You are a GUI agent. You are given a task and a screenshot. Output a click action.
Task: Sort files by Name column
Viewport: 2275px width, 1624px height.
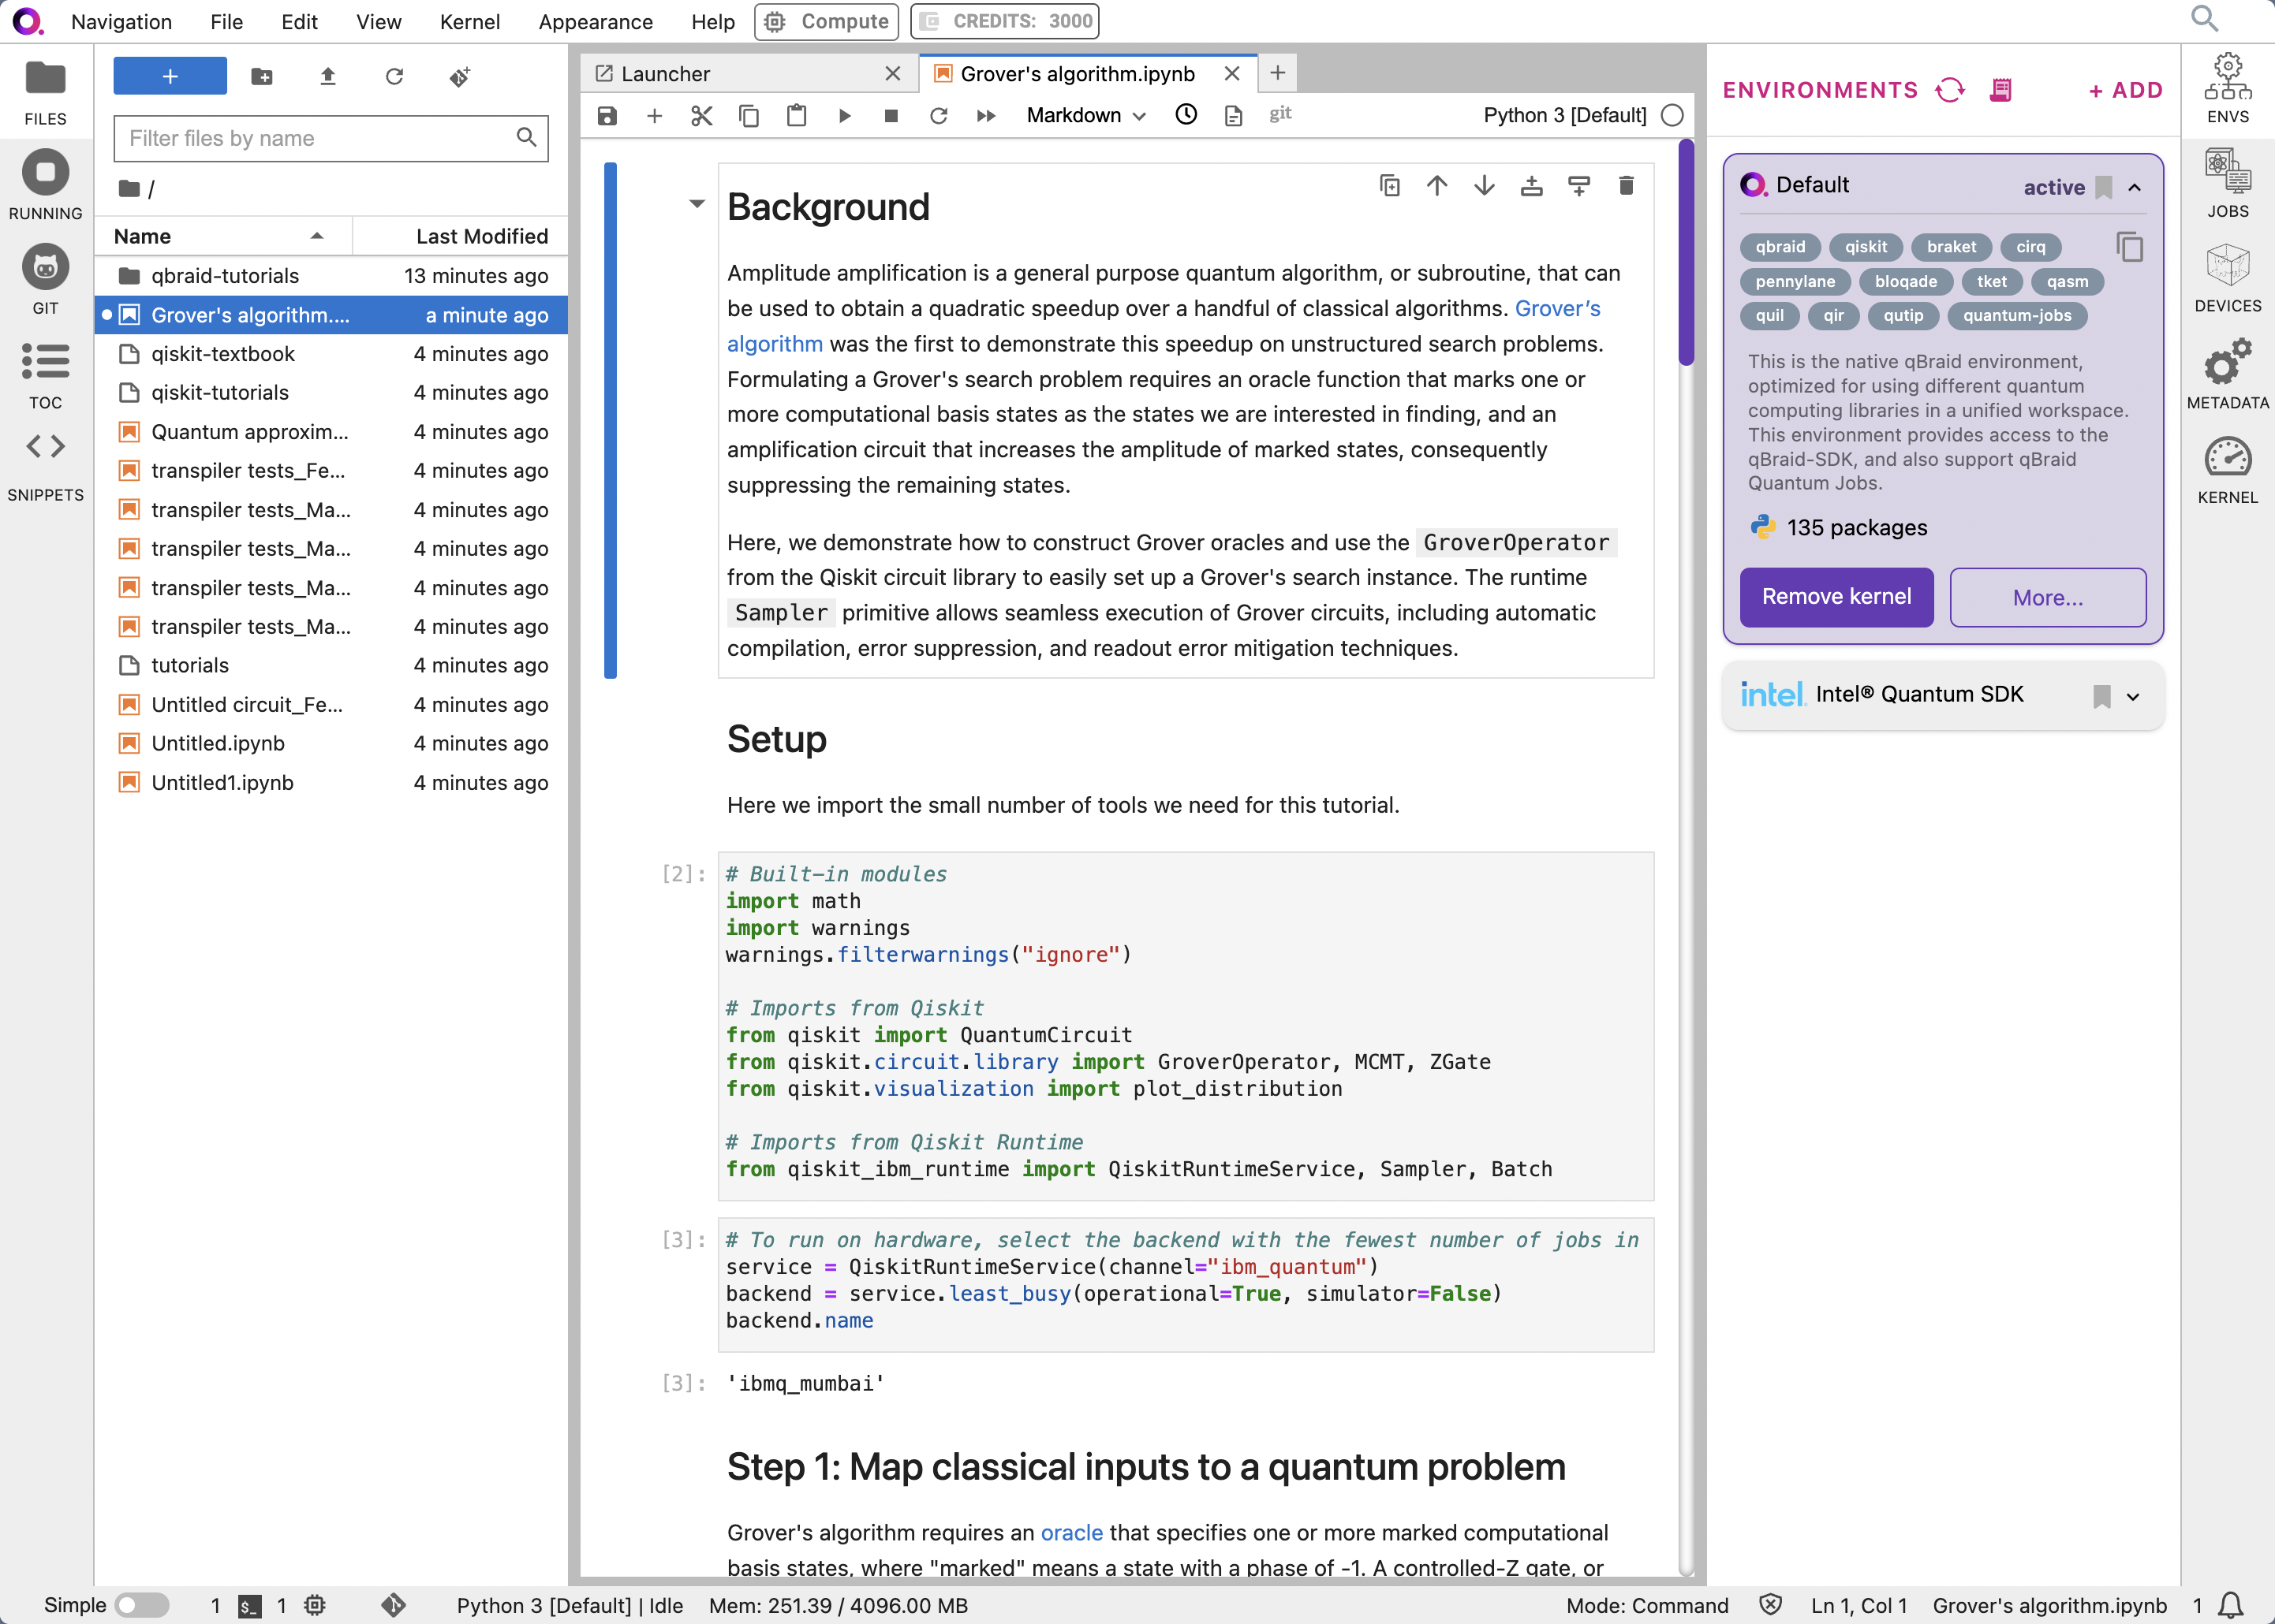[x=222, y=236]
